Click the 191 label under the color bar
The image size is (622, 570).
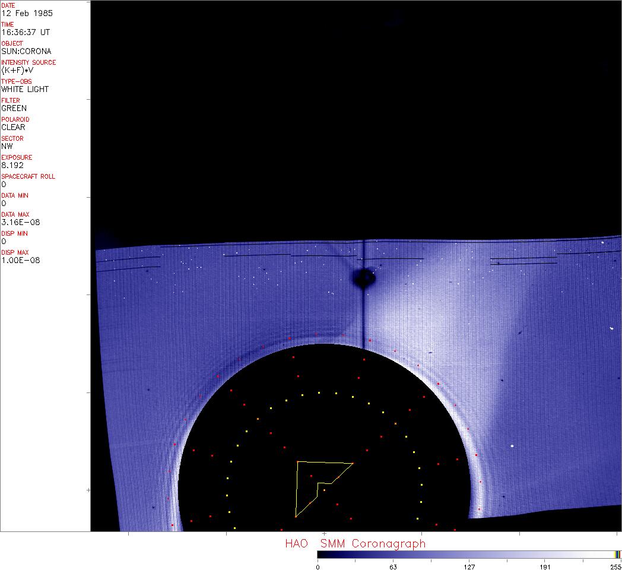pyautogui.click(x=545, y=566)
